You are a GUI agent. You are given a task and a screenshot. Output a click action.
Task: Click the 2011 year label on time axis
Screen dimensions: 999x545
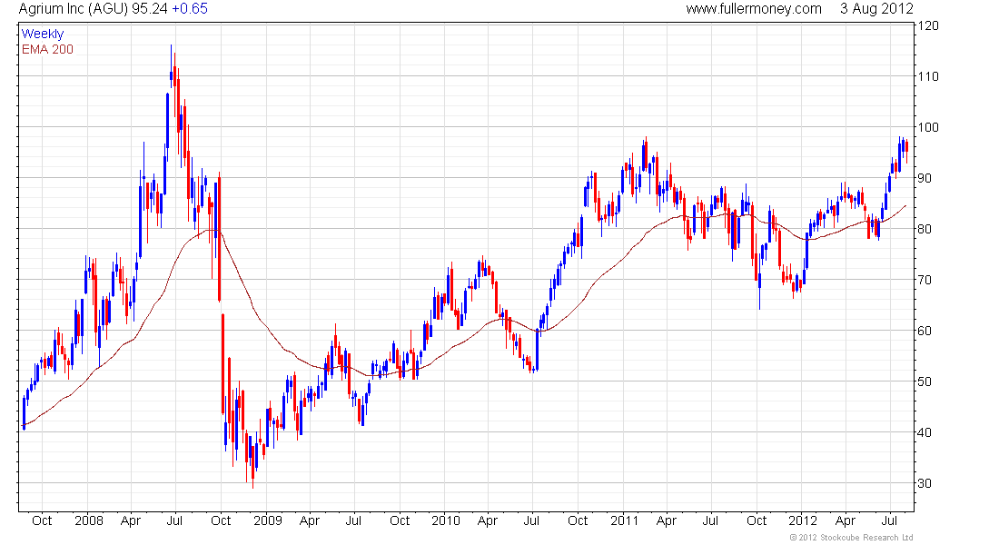click(x=625, y=520)
